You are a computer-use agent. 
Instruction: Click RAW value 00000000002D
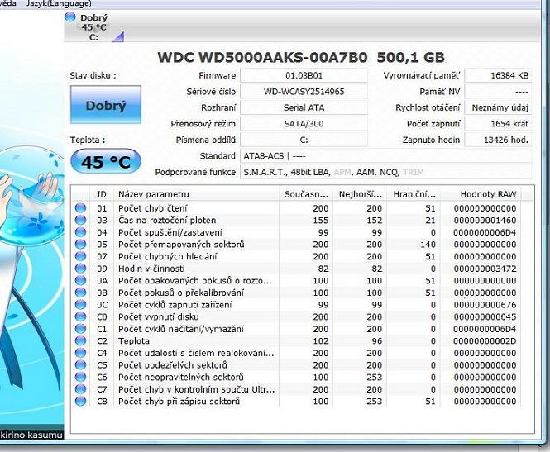click(x=485, y=341)
